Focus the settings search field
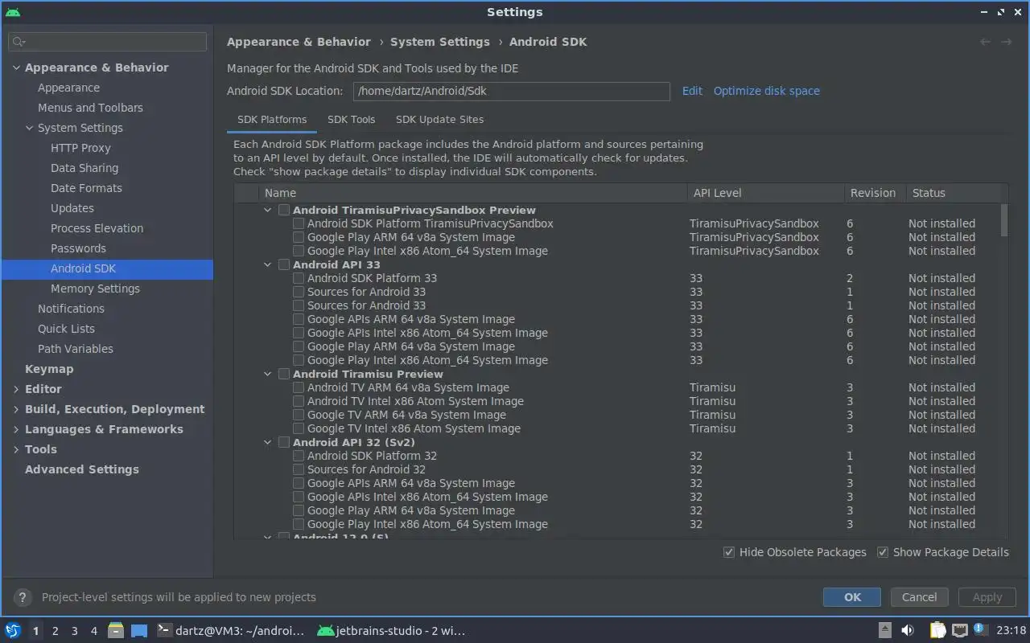The image size is (1030, 643). tap(108, 41)
